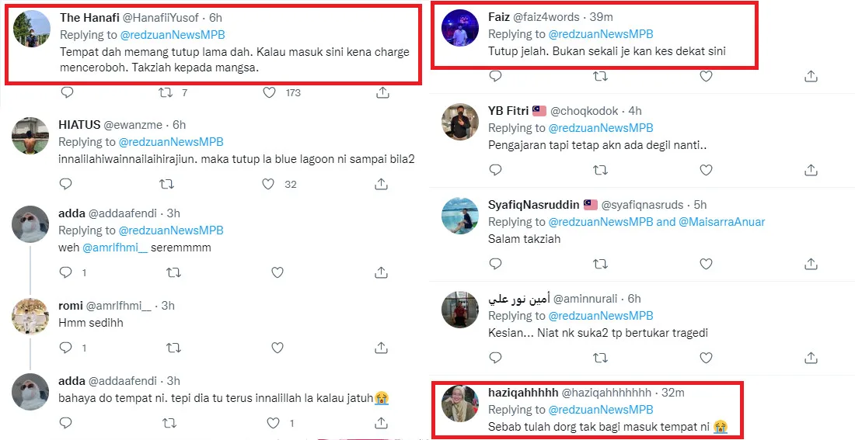Share romi's 'Hmm sedihh' tweet

(x=381, y=348)
